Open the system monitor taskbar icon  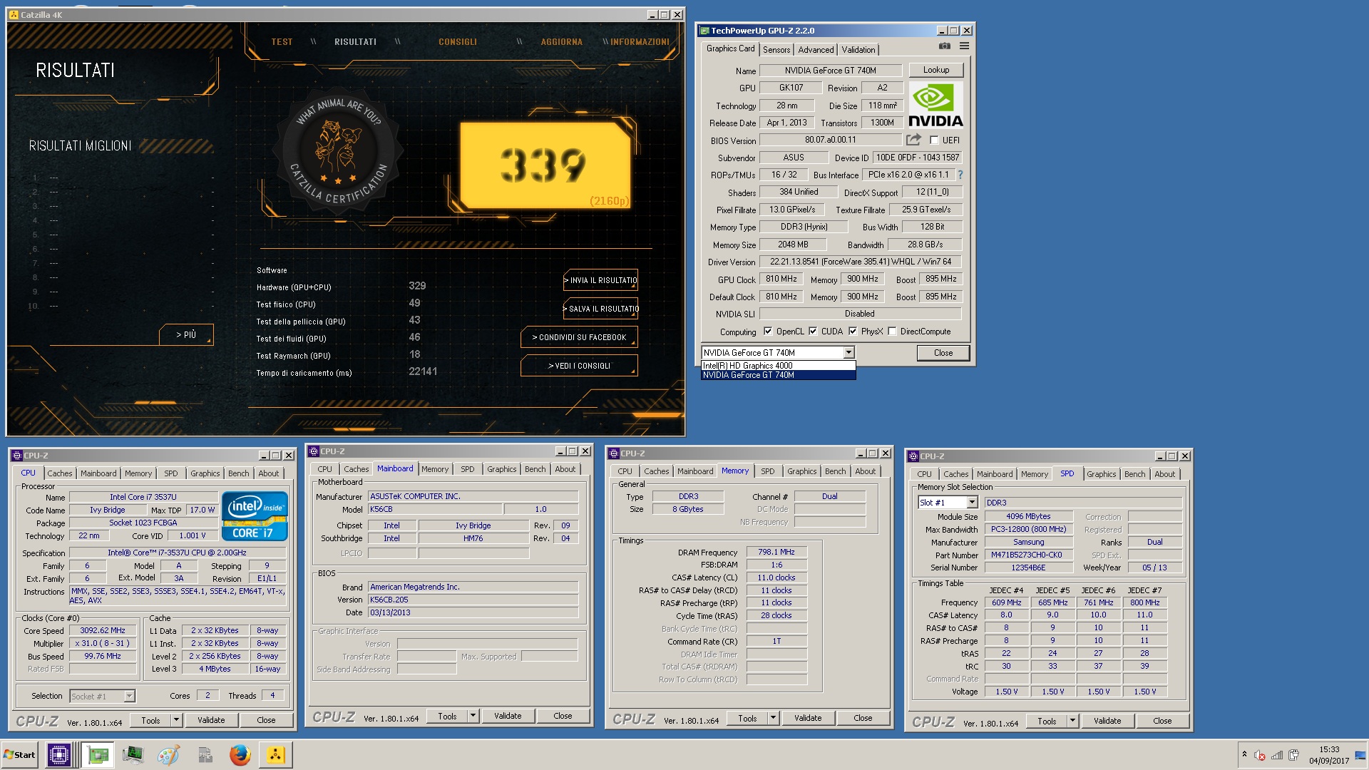(133, 755)
